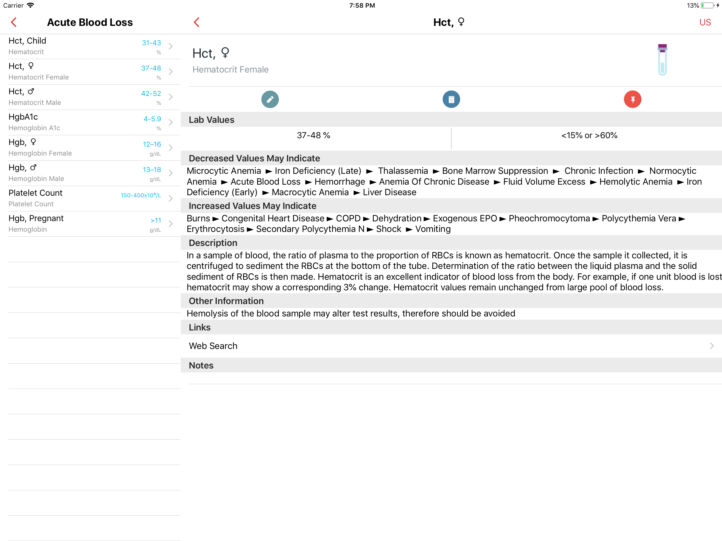Open Web Search disclosure chevron

711,346
